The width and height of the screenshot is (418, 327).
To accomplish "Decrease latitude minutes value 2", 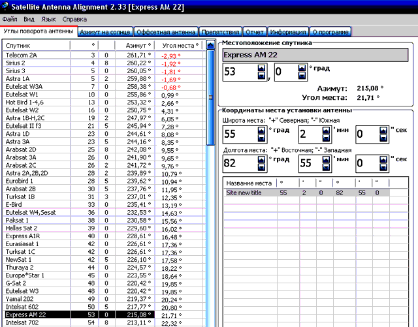I will 327,138.
